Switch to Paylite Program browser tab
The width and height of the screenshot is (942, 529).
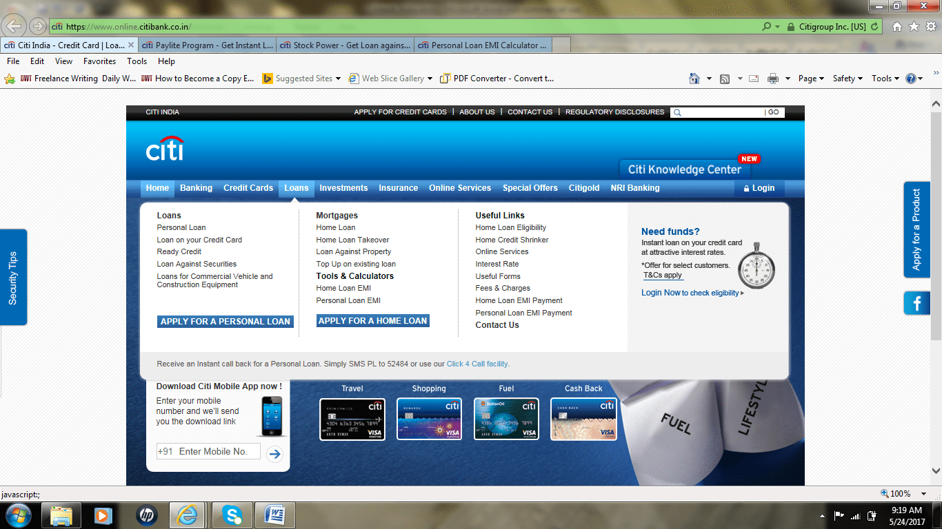coord(207,45)
